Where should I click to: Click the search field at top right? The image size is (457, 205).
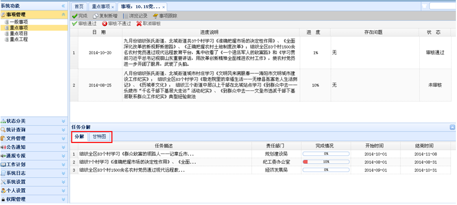[443, 6]
